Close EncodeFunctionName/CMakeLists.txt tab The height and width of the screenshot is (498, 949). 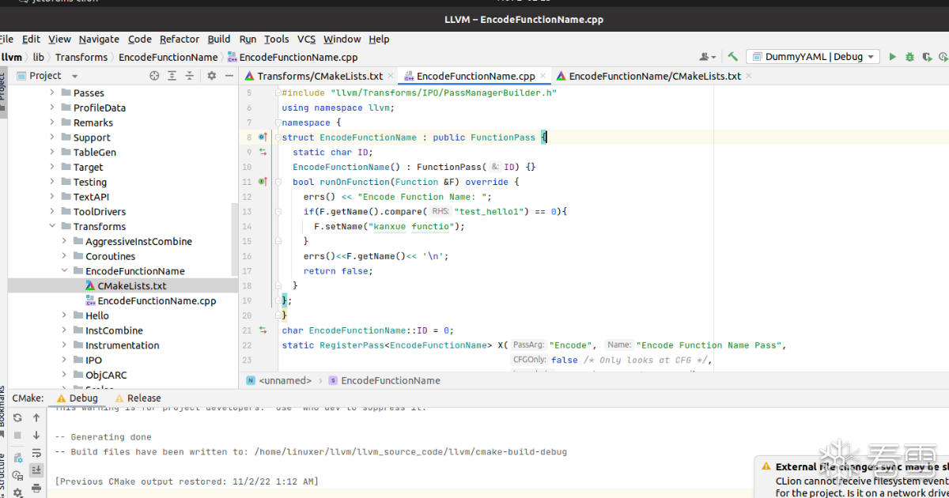(749, 77)
